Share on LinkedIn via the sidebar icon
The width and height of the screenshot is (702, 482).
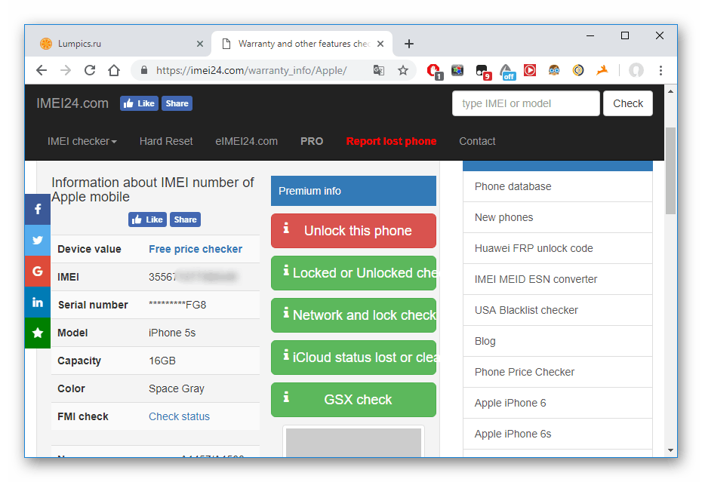coord(38,302)
